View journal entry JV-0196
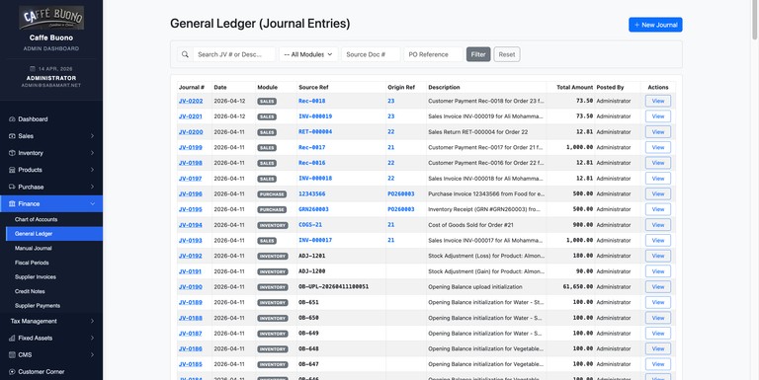The height and width of the screenshot is (380, 759). click(658, 193)
